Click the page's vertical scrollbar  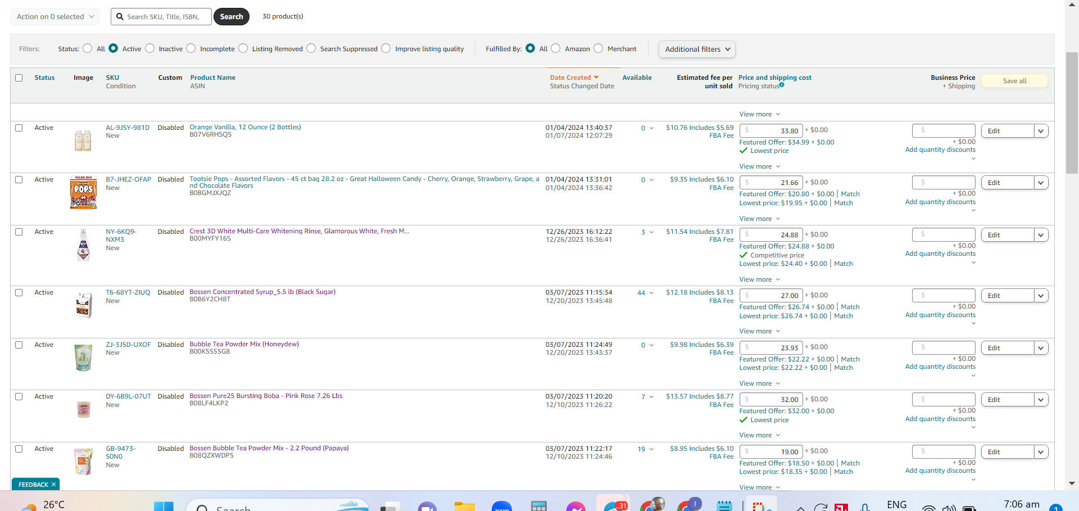point(1072,112)
